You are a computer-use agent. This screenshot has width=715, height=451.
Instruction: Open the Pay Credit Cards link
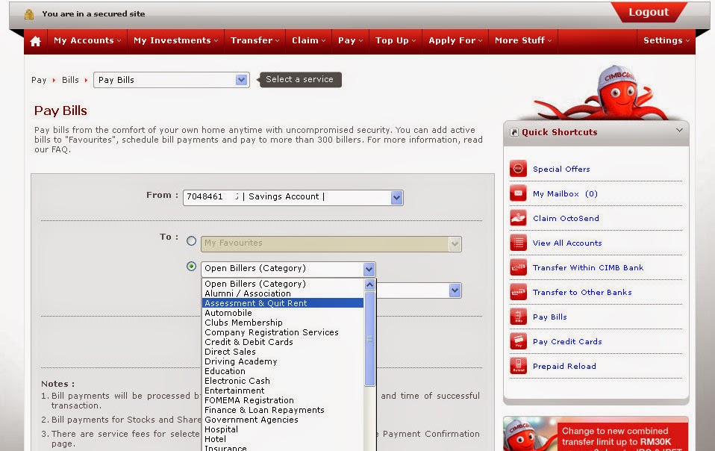(567, 341)
